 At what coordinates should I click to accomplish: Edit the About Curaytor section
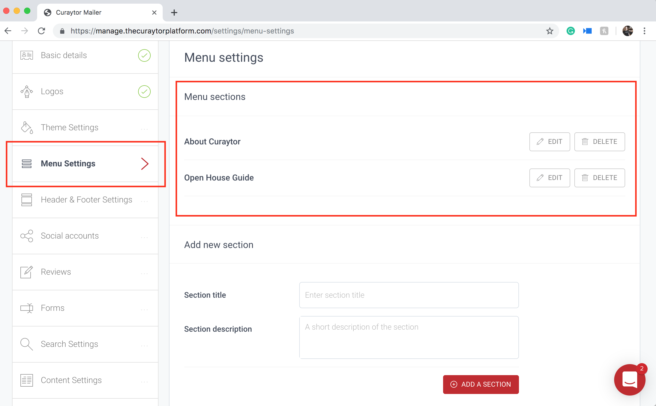pos(550,142)
